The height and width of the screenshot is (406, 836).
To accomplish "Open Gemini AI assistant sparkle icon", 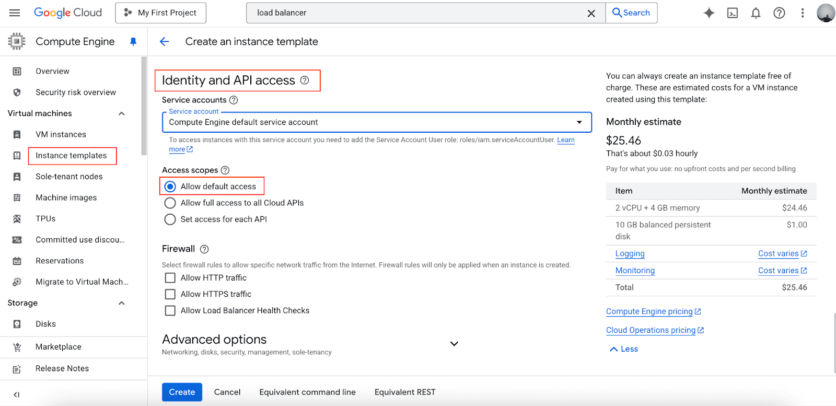I will coord(709,13).
